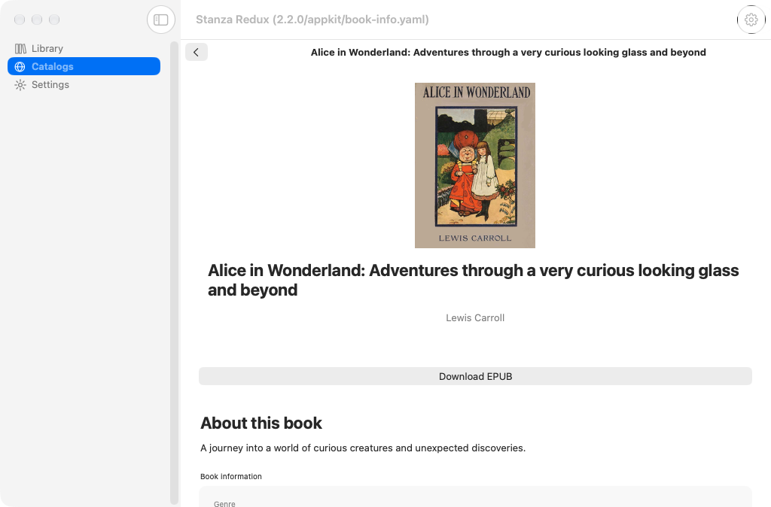Screen dimensions: 771x507
Task: Click the Stanza Redux window title
Action: coord(312,20)
